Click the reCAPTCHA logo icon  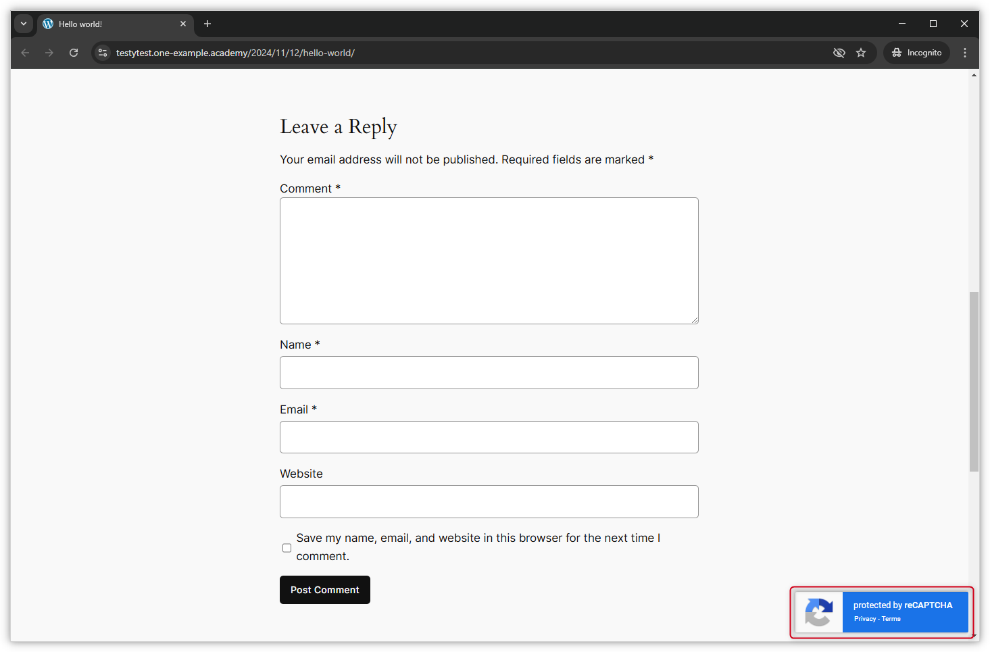point(819,613)
